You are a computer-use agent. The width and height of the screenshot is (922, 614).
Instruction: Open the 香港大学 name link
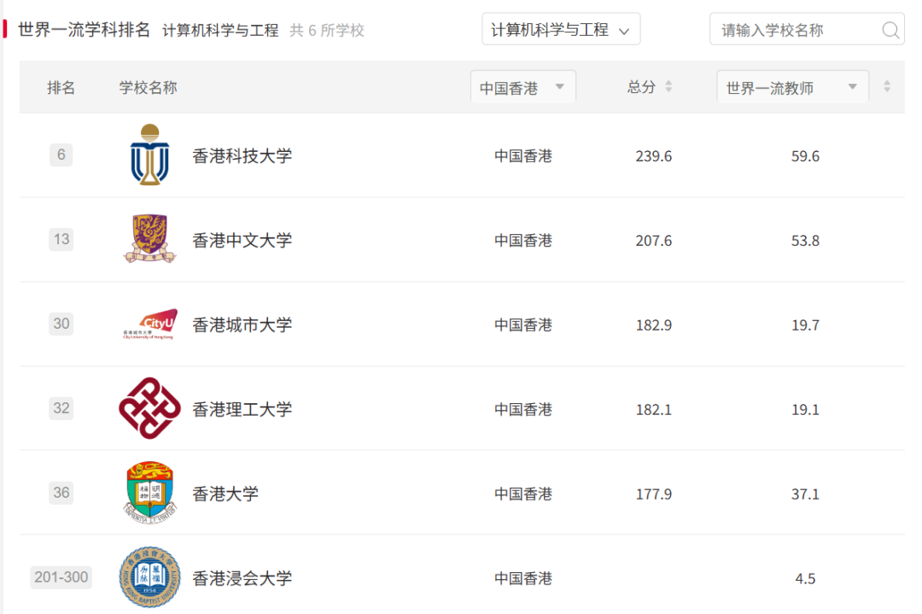point(225,493)
